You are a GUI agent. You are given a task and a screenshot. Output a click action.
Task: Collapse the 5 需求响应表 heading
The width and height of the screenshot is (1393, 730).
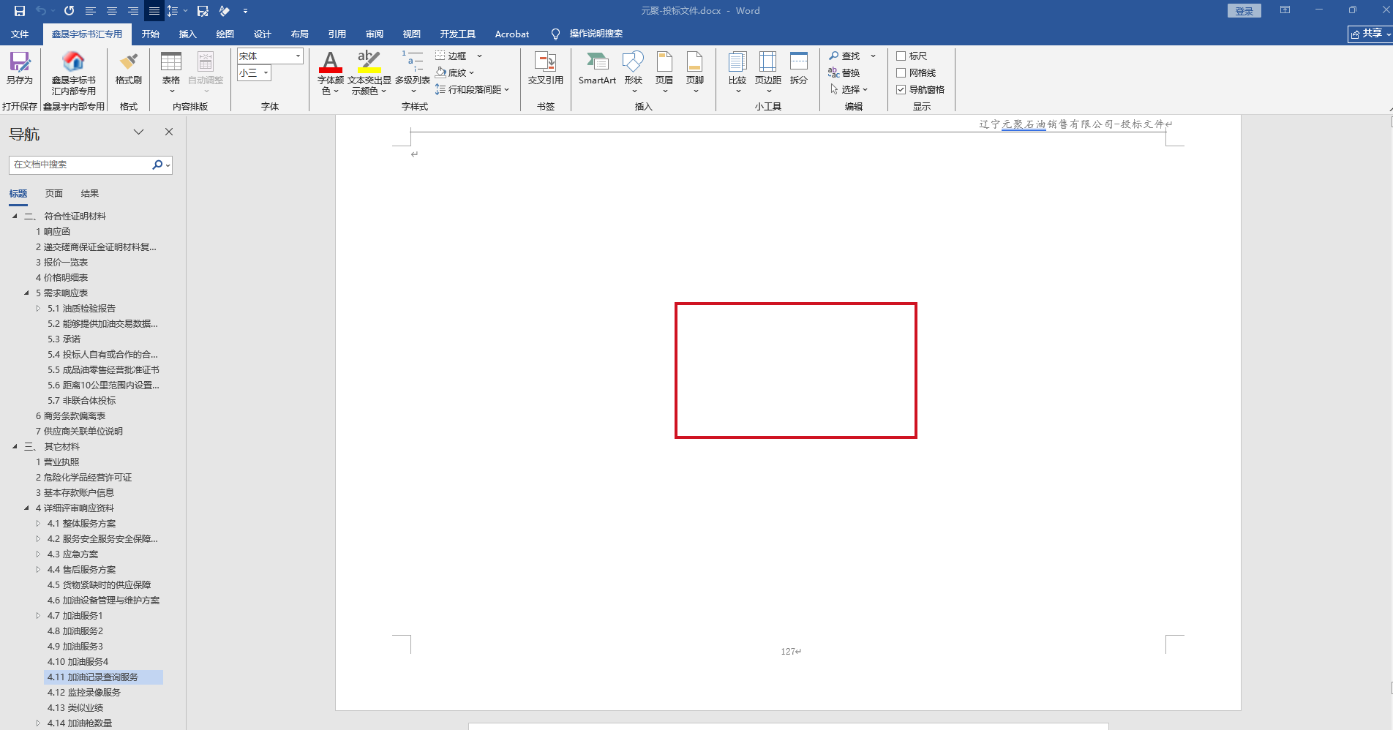(x=26, y=293)
